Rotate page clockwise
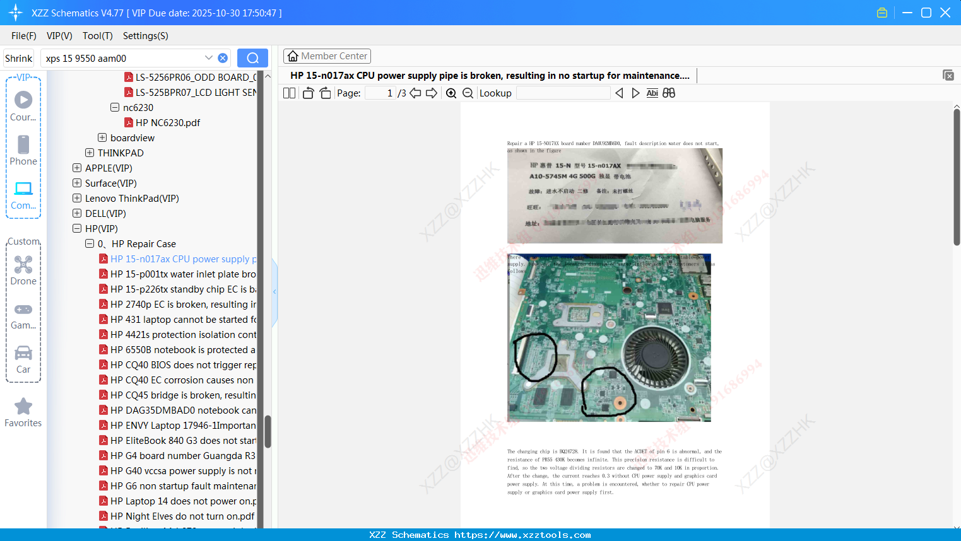The width and height of the screenshot is (961, 541). pyautogui.click(x=325, y=93)
